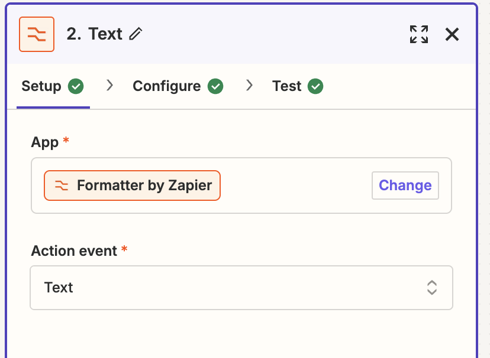Click the up-down arrows in Action event field
490x358 pixels.
click(432, 288)
